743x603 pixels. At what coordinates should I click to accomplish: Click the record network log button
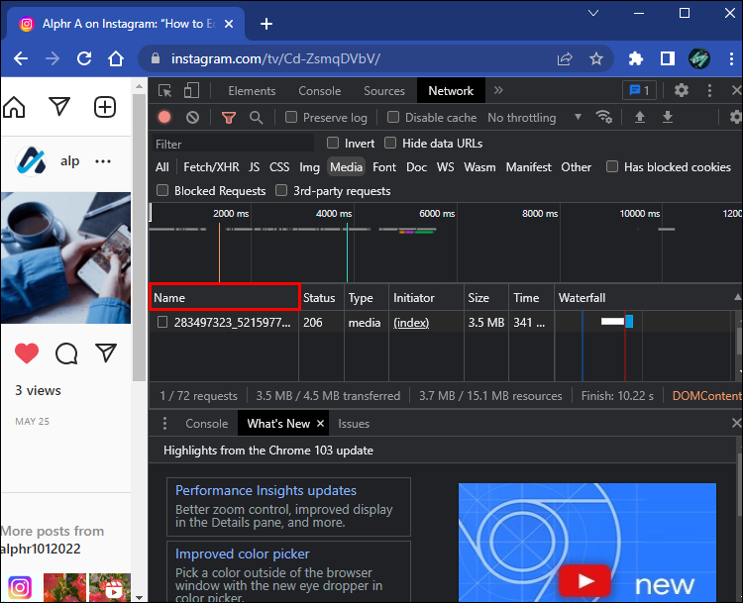(164, 117)
